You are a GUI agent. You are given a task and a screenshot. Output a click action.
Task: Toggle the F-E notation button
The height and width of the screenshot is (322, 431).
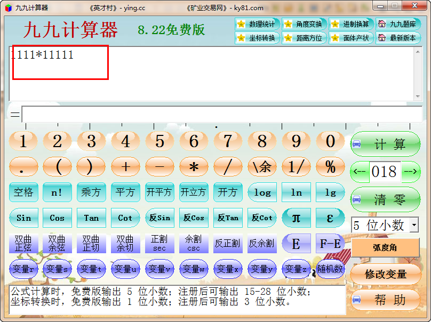click(x=330, y=244)
